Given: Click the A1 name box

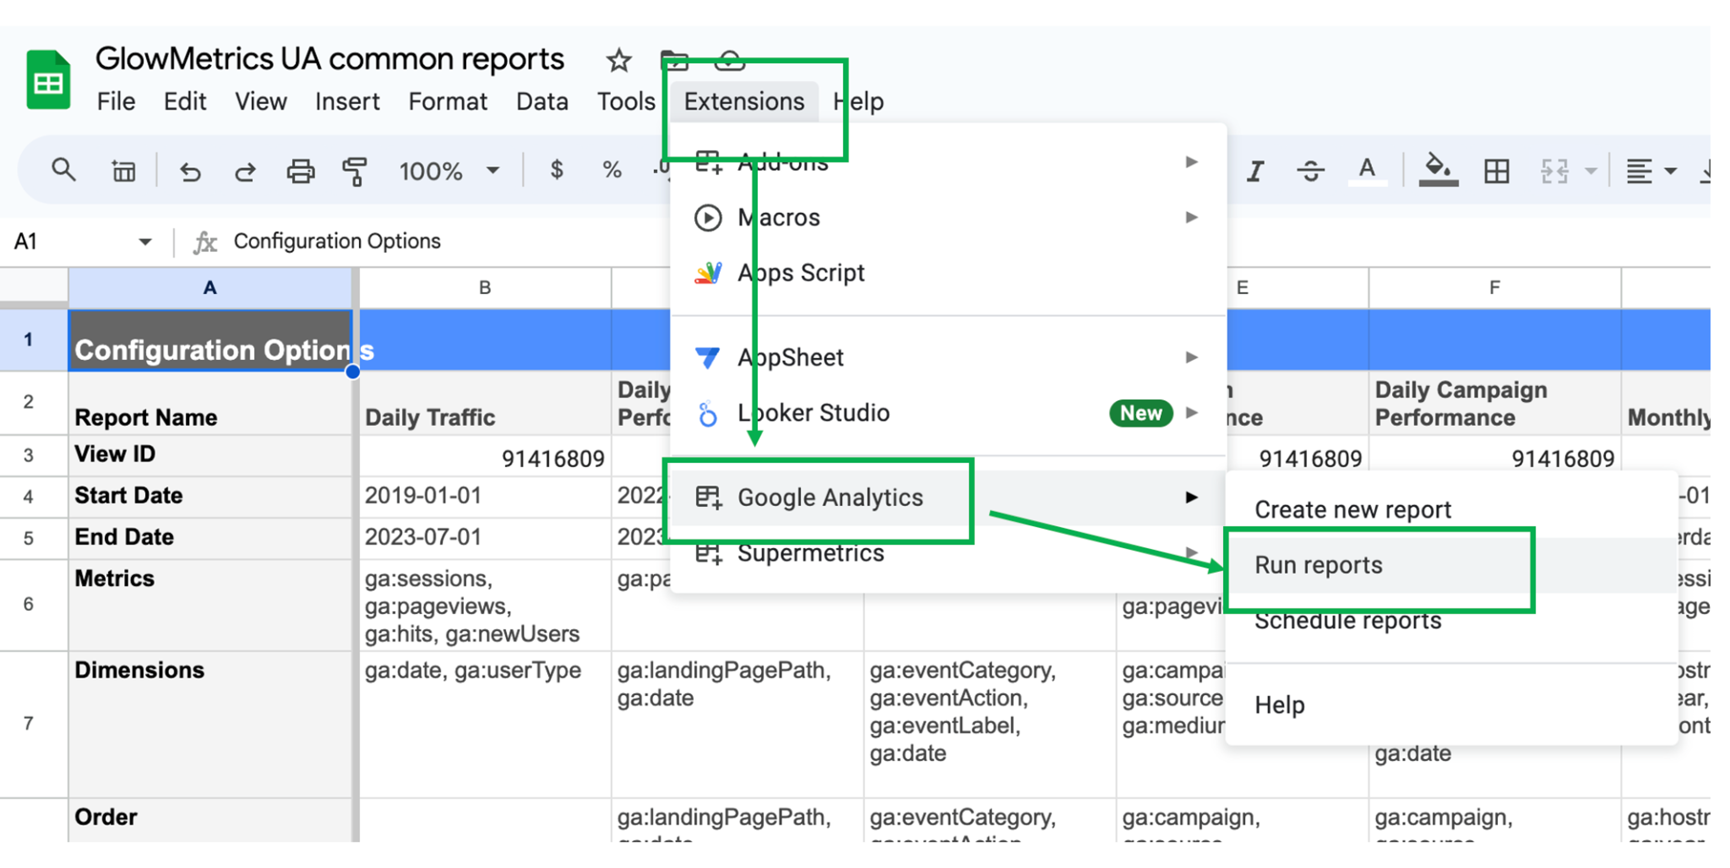Looking at the screenshot, I should tap(68, 241).
